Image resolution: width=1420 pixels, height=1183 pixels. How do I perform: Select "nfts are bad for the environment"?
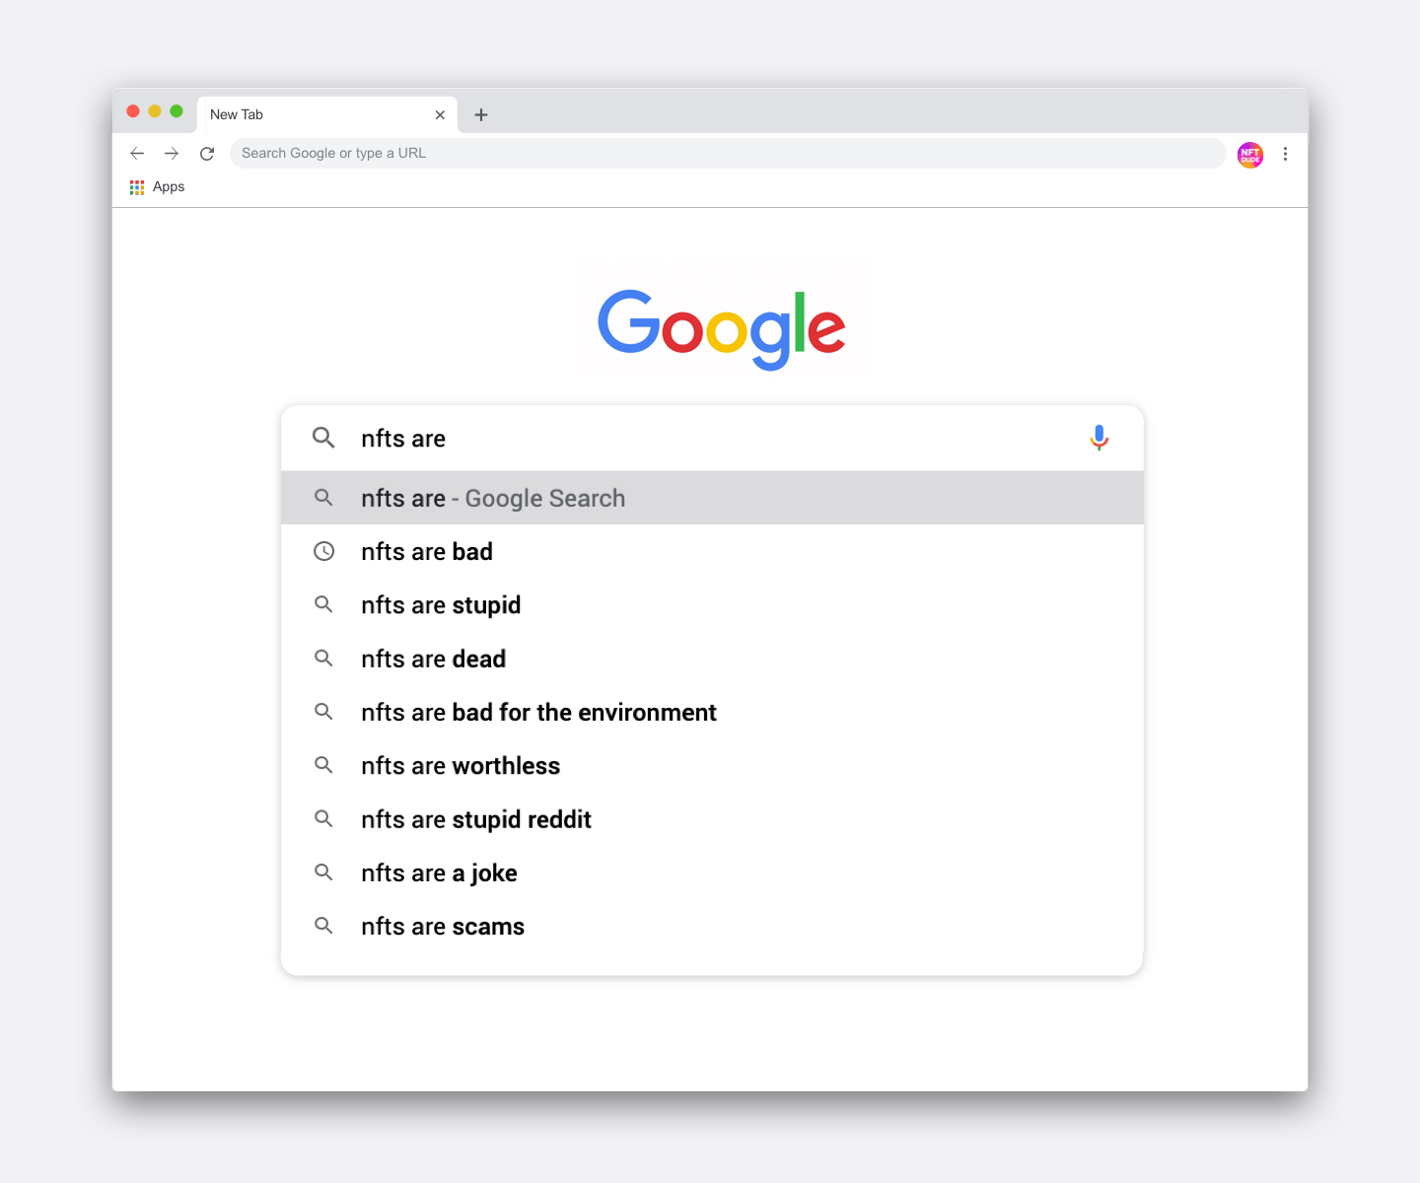[712, 712]
